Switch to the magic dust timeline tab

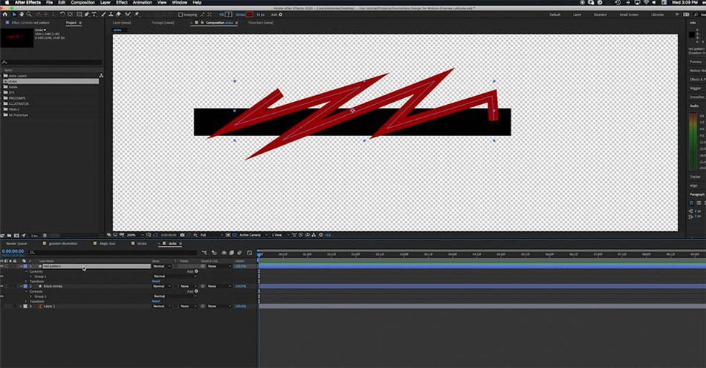107,243
